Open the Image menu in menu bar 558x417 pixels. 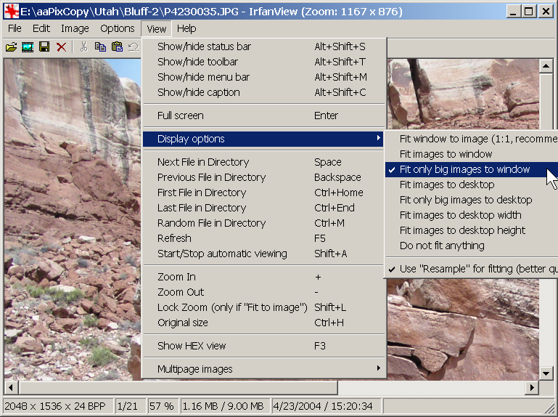click(75, 28)
